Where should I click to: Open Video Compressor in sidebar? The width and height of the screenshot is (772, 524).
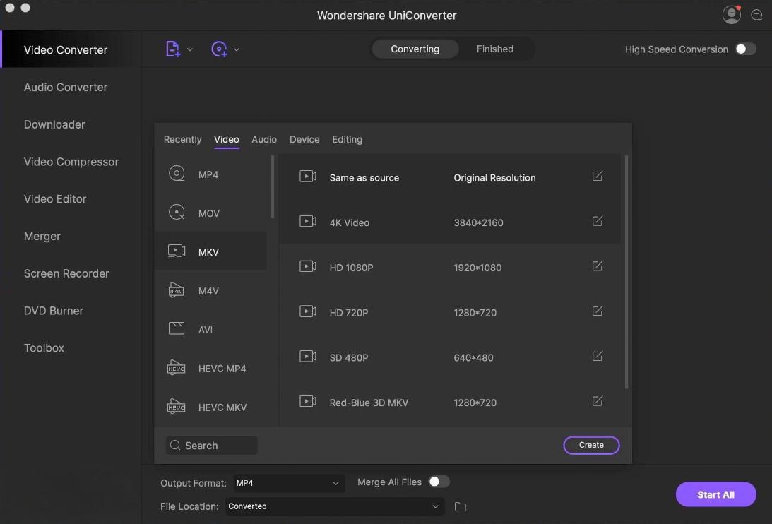click(71, 162)
